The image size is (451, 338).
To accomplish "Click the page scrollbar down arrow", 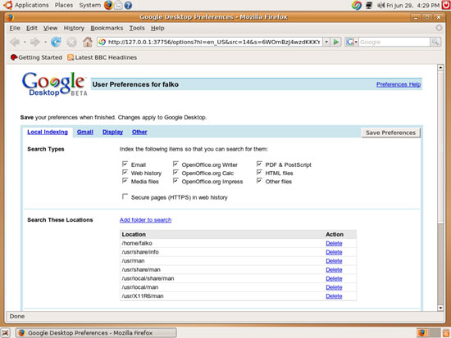I will tap(440, 308).
